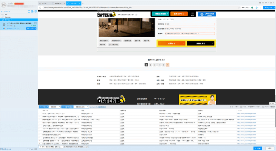This screenshot has width=276, height=151.
Task: Go to page 3 in pagination
Action: coord(155,65)
